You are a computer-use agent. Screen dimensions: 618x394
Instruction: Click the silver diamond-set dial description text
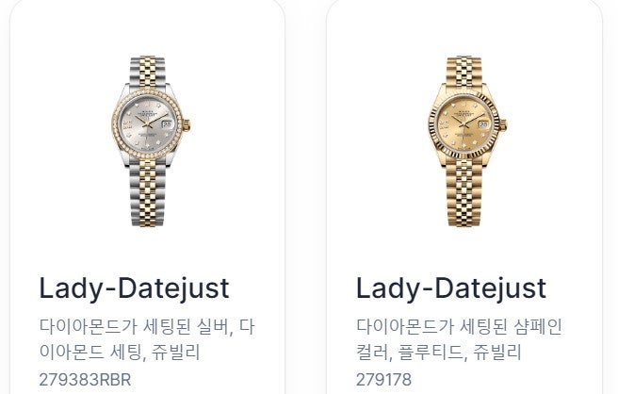147,339
